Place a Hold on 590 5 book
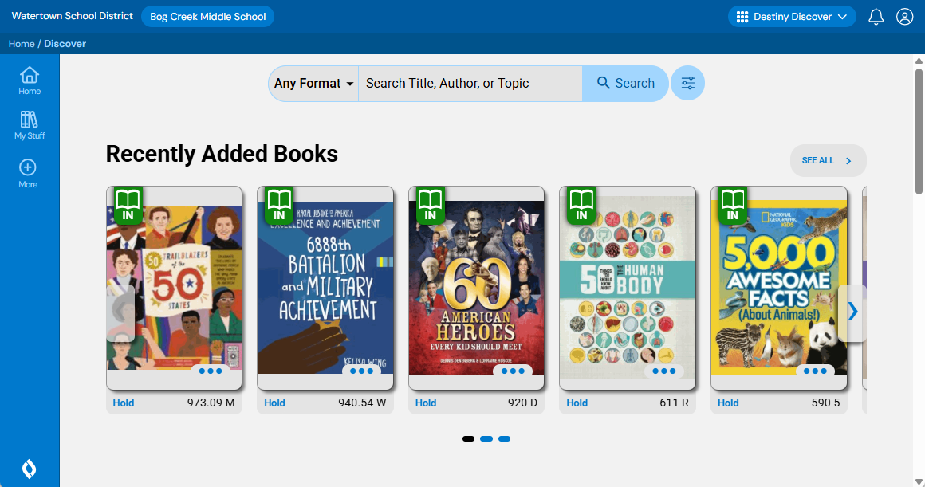The width and height of the screenshot is (925, 487). (728, 403)
